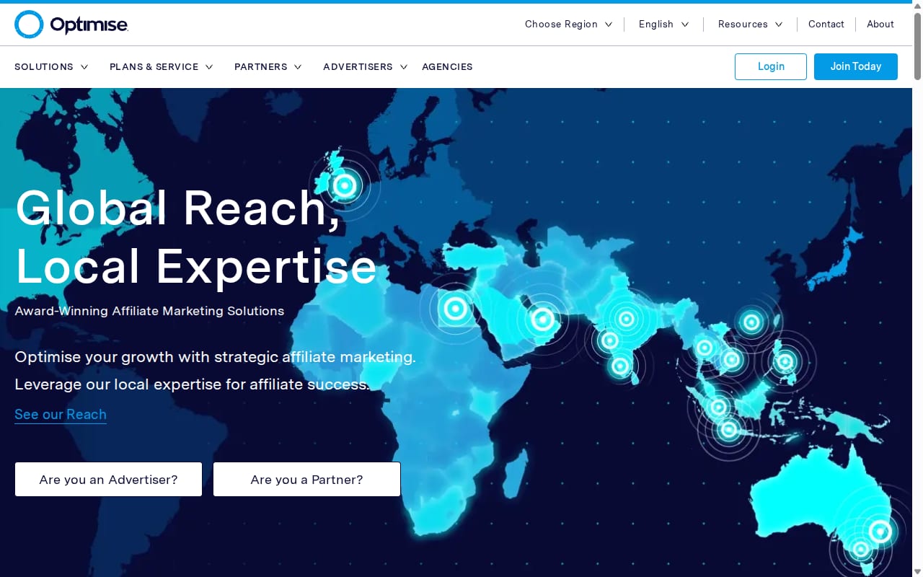Click the Are you an Advertiser? button
The width and height of the screenshot is (923, 577).
click(108, 480)
